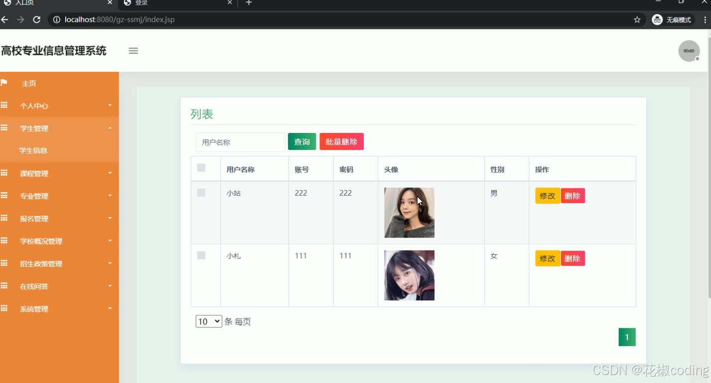Viewport: 711px width, 383px height.
Task: Open the user avatar in the top right
Action: coord(689,50)
